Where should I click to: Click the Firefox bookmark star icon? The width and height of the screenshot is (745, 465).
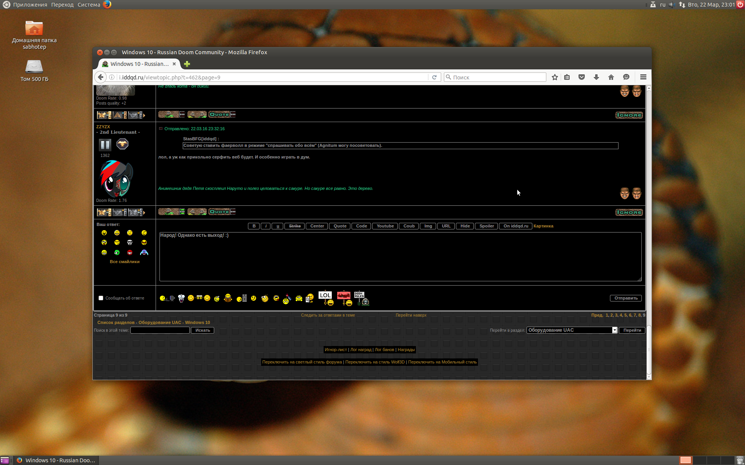point(554,77)
